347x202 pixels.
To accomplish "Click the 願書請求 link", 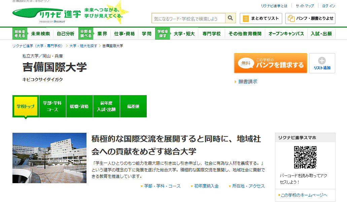I will click(248, 82).
